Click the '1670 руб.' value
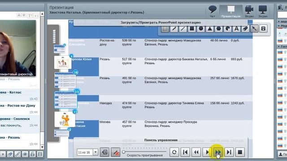Screen dimensions: 287x161 [x=238, y=78]
